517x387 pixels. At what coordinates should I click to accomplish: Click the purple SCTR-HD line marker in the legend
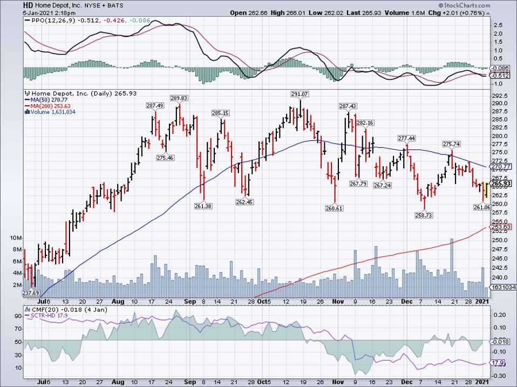28,316
